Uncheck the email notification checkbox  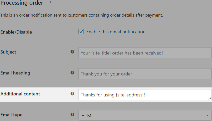point(81,32)
